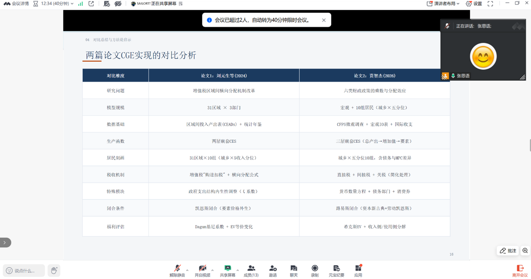Click the 闭合条件 row label
This screenshot has width=531, height=279.
click(116, 208)
